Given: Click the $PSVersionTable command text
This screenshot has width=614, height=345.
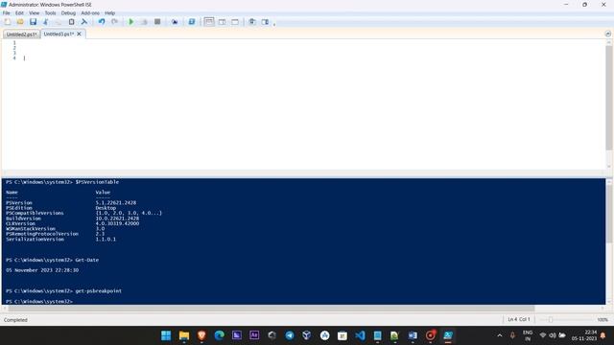Looking at the screenshot, I should click(x=97, y=182).
